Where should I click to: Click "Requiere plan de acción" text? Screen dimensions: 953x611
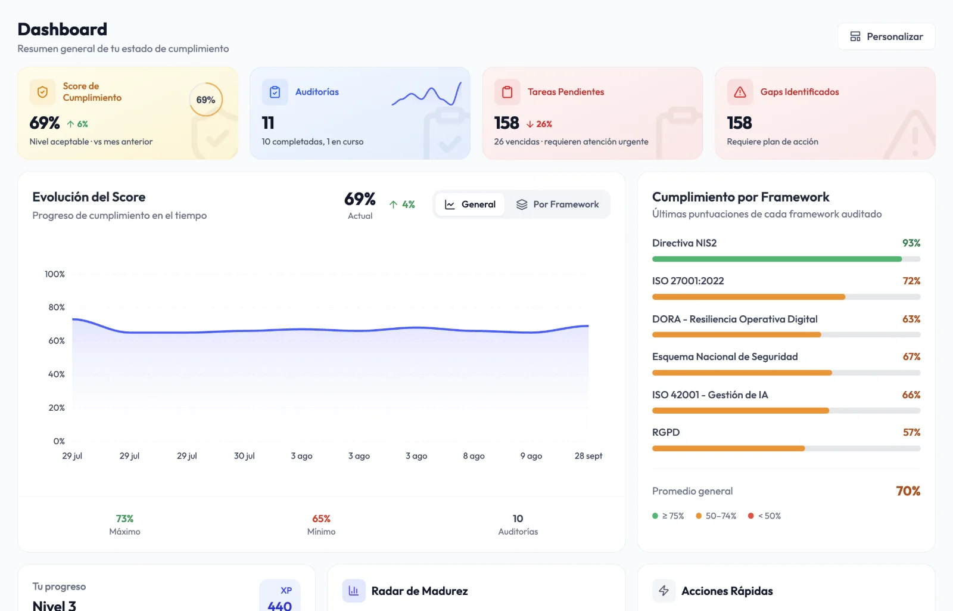click(x=773, y=142)
